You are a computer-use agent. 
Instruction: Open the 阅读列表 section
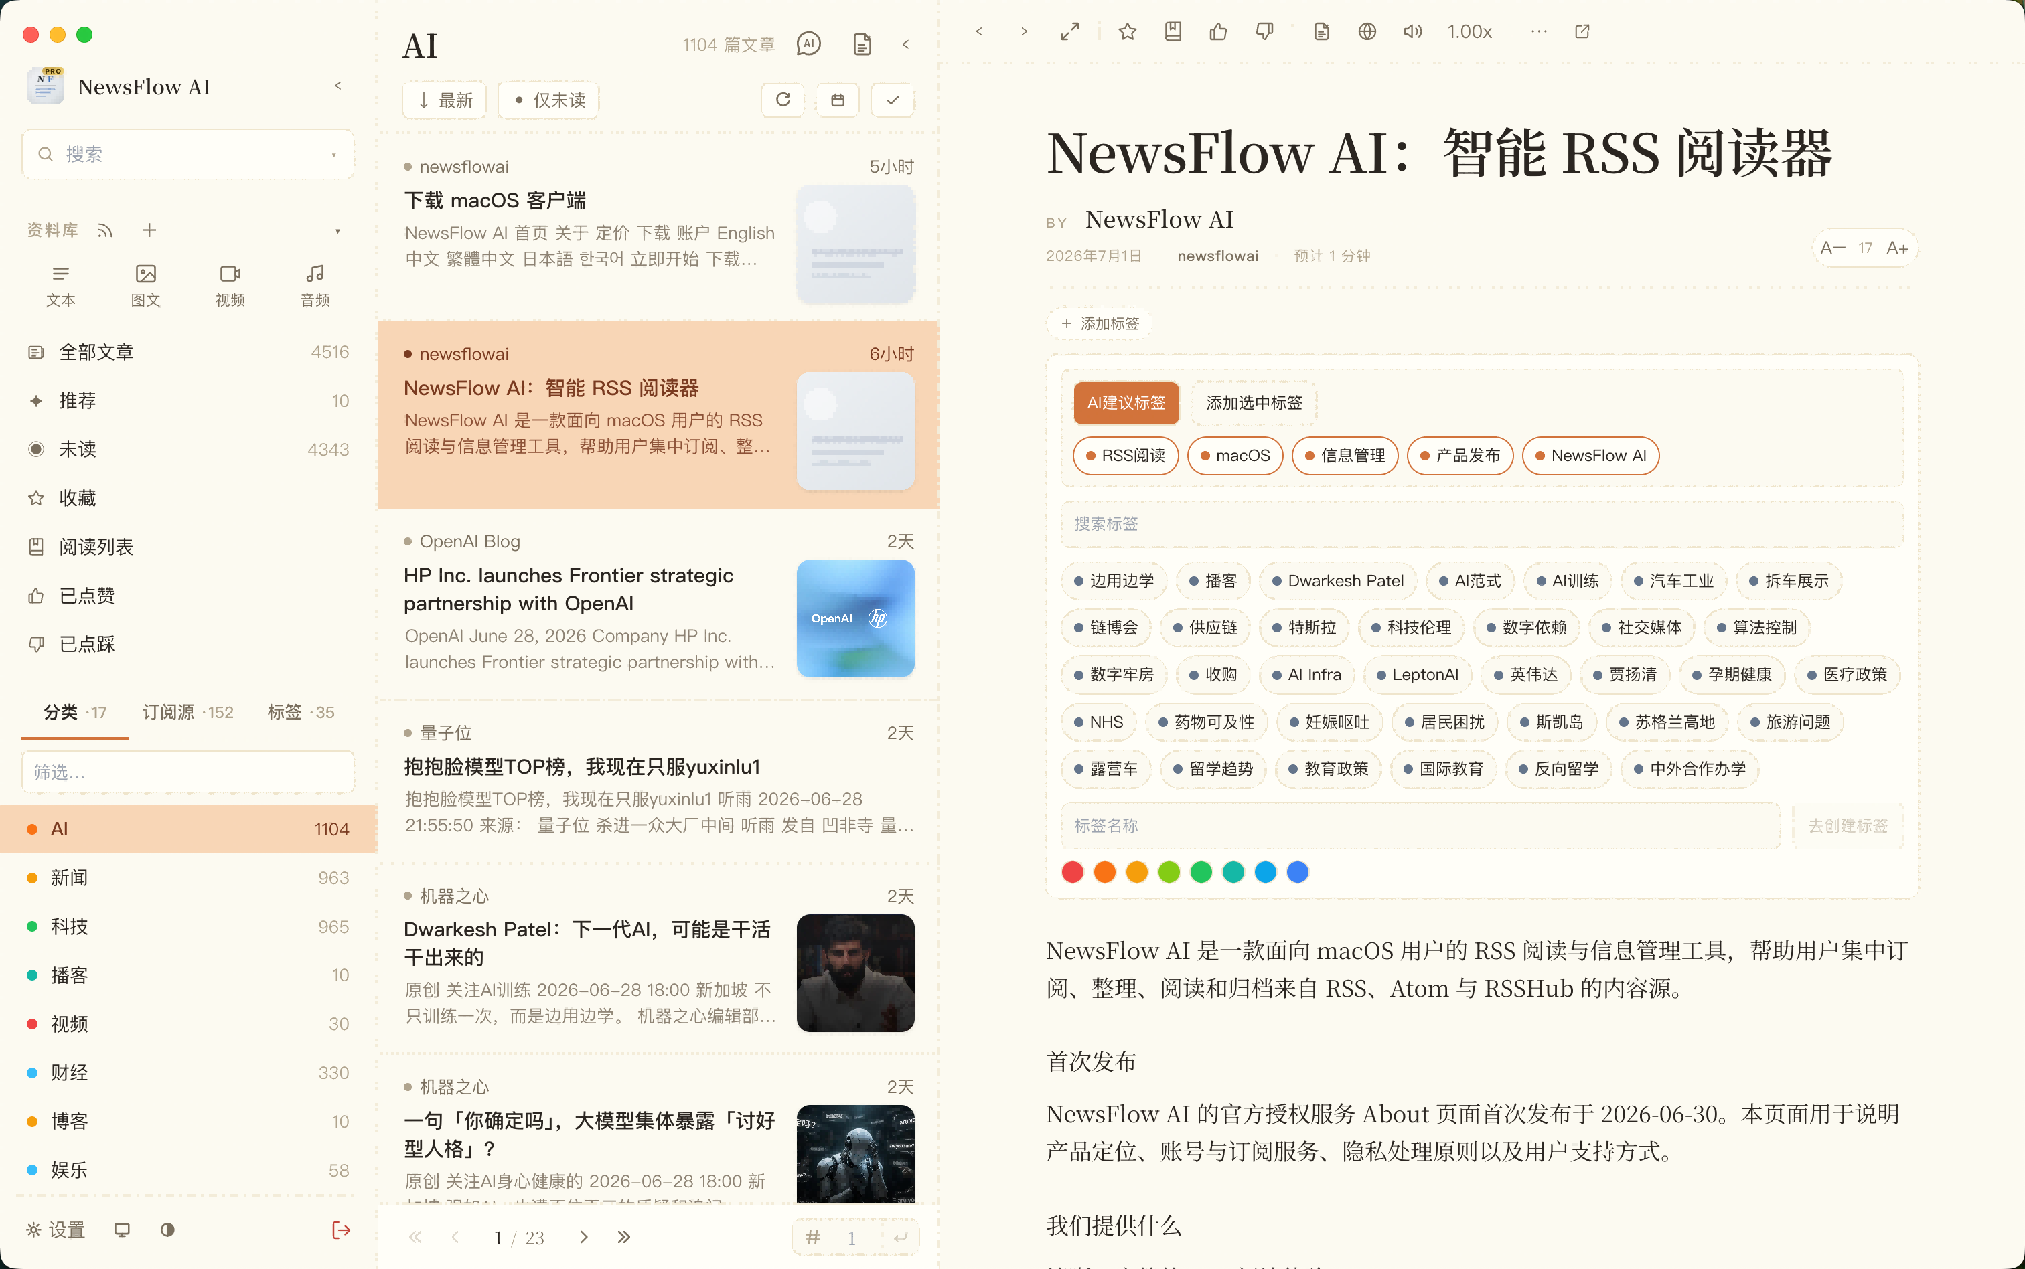pyautogui.click(x=189, y=547)
